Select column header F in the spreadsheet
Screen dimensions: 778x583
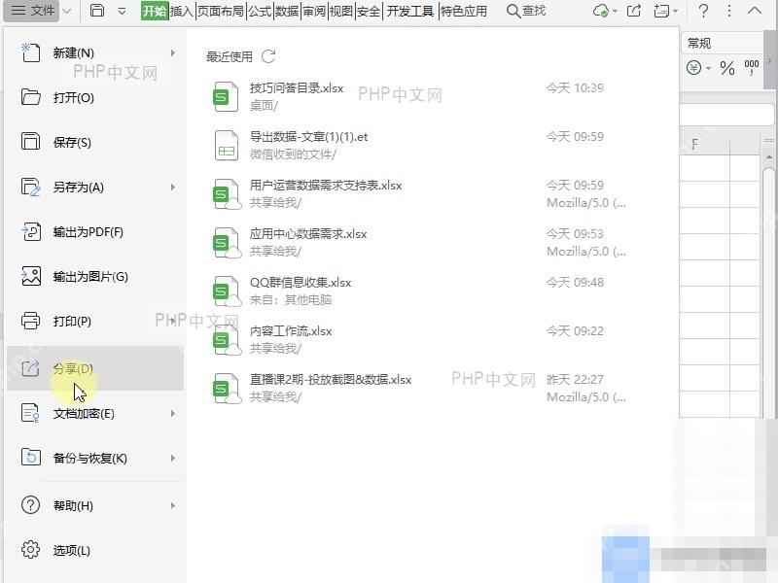[x=704, y=144]
